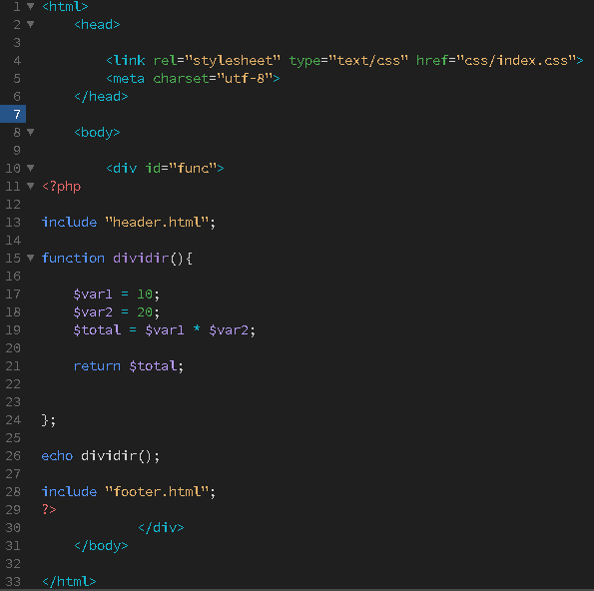Place cursor at $var1 = 10 assignment
Screen dimensions: 594x591
click(116, 295)
